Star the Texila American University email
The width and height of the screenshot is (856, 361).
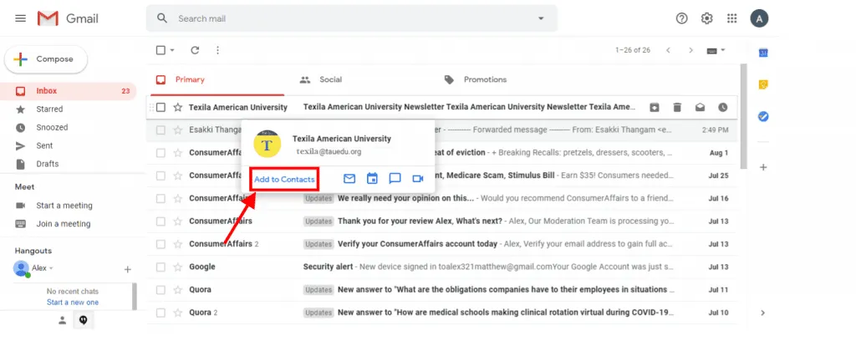177,108
